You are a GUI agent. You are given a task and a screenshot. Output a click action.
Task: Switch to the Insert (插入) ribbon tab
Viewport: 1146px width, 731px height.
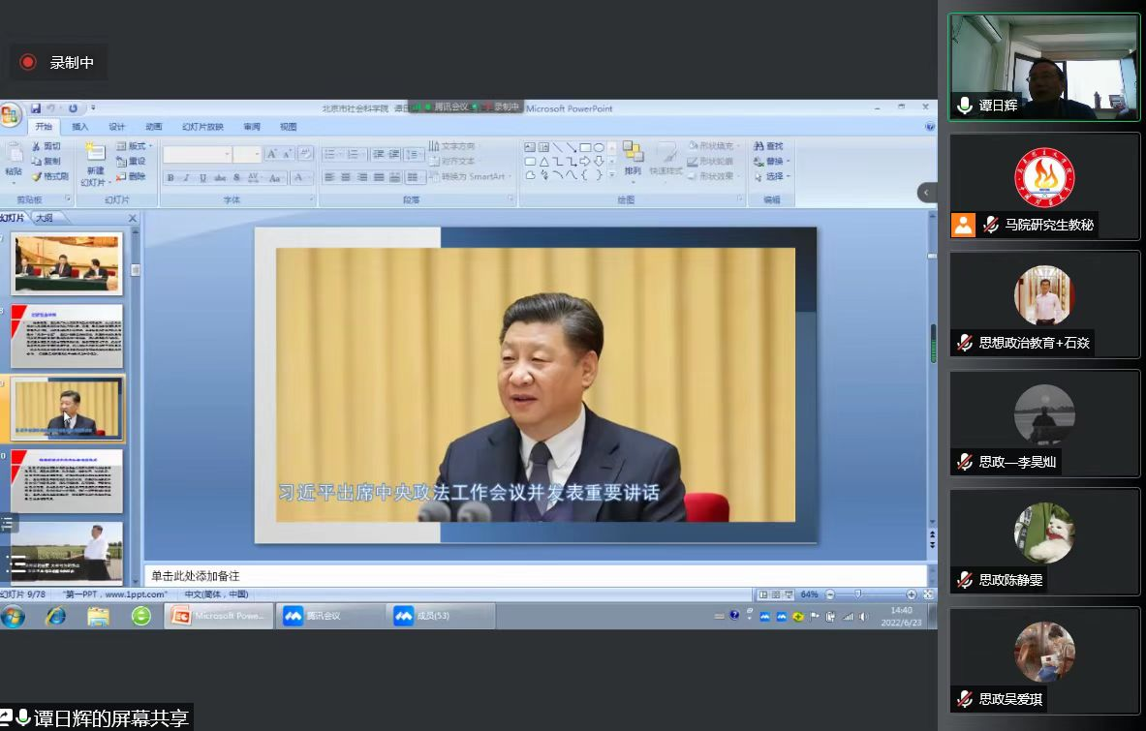click(79, 127)
